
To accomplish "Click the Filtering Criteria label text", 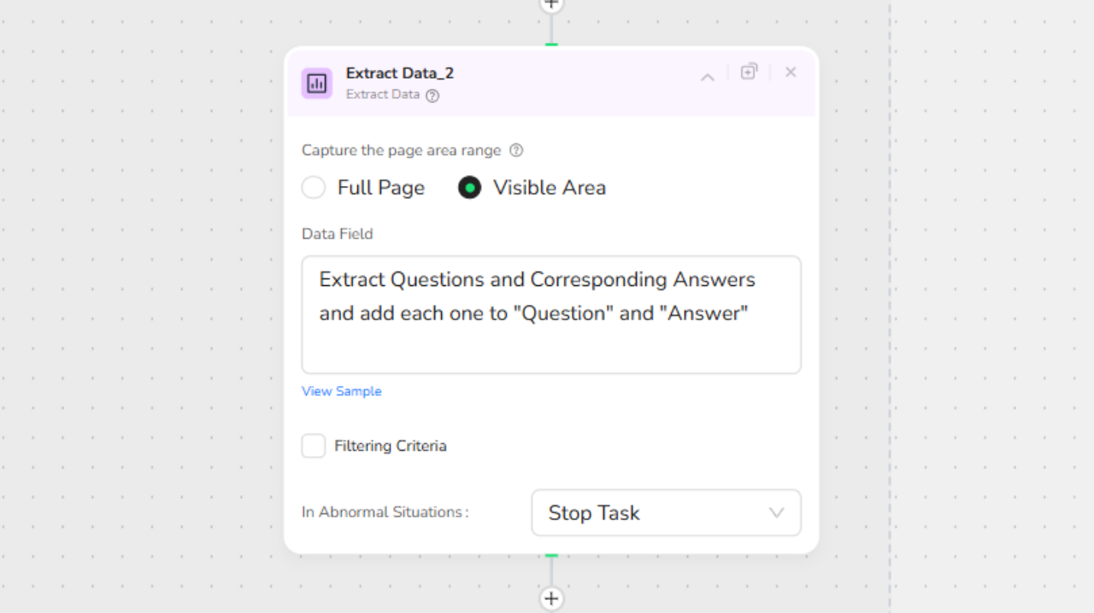I will click(391, 446).
